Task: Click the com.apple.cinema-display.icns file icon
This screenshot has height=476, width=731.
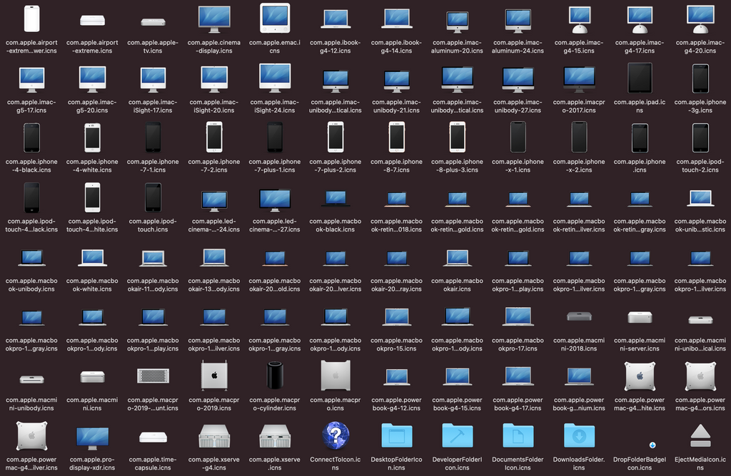Action: 214,19
